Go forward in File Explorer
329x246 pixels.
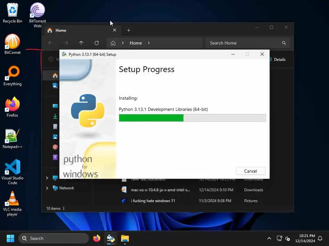coord(66,43)
